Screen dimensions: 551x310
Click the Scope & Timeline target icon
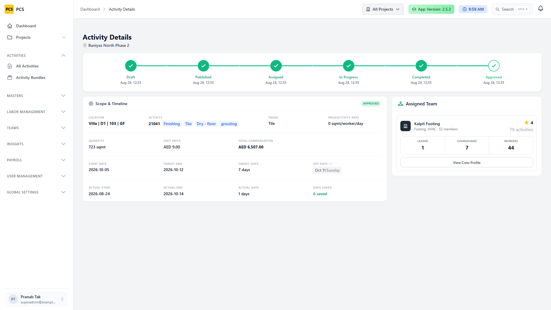91,104
